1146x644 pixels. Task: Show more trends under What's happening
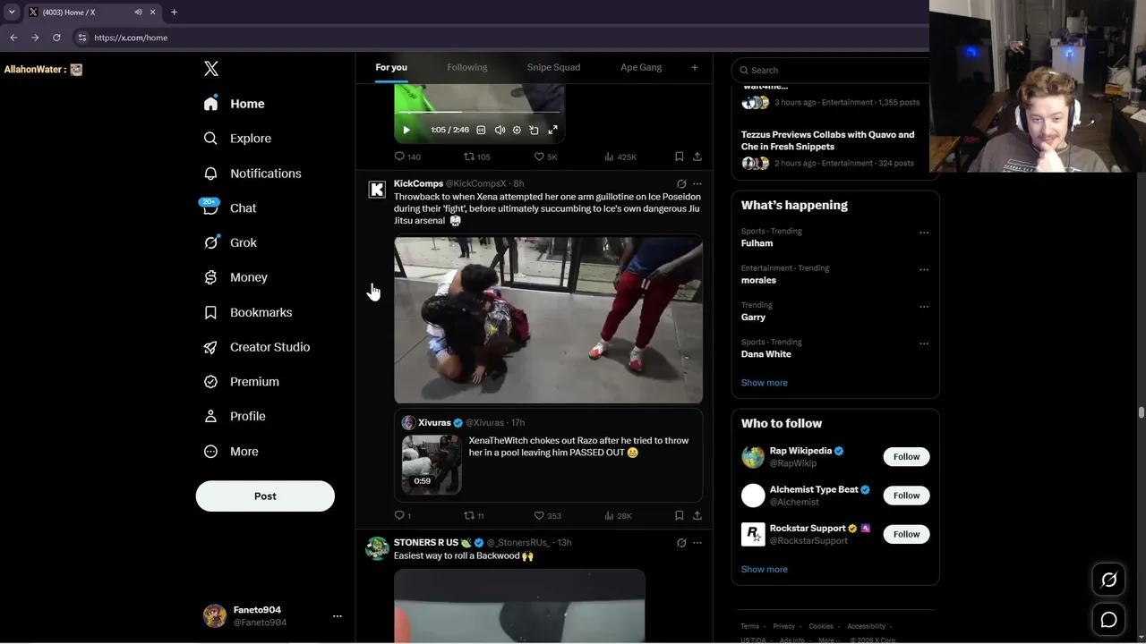click(x=765, y=383)
